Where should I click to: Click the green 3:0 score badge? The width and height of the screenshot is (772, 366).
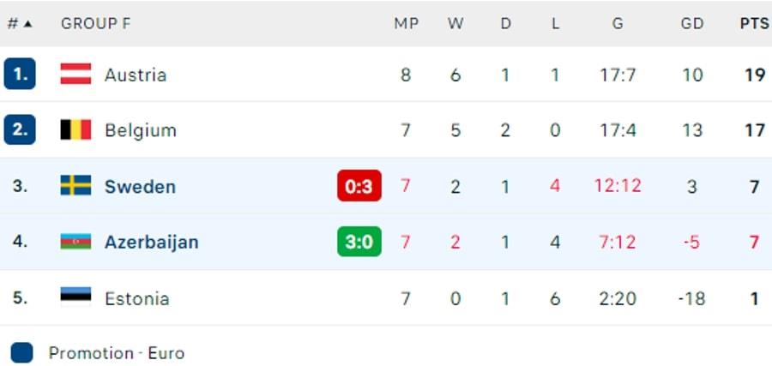click(359, 242)
